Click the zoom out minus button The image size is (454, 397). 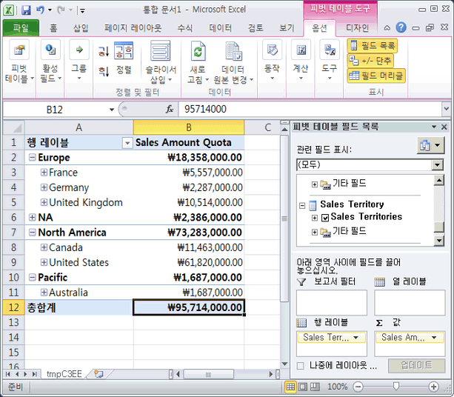click(358, 387)
